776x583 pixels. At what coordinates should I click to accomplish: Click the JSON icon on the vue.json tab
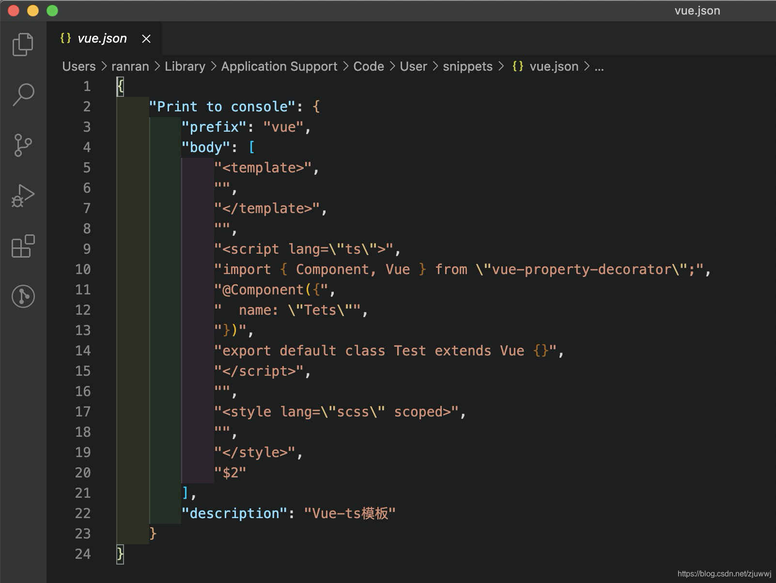pos(65,38)
